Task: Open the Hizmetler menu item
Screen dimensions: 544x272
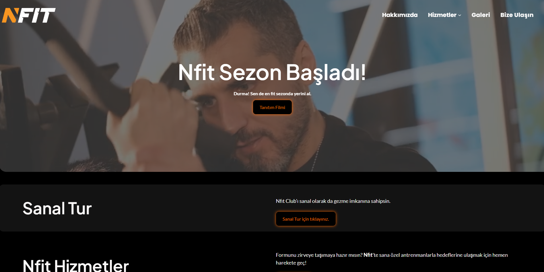Action: click(x=442, y=15)
